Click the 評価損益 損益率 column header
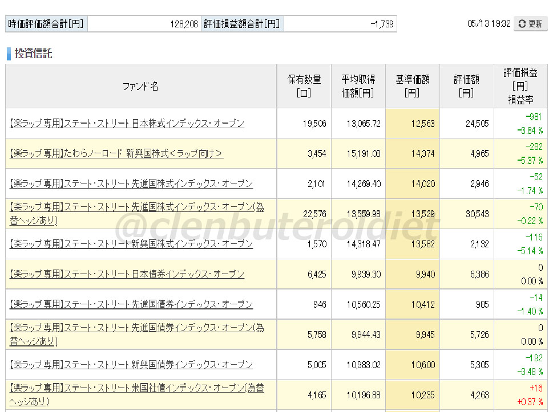The image size is (553, 412). click(520, 86)
